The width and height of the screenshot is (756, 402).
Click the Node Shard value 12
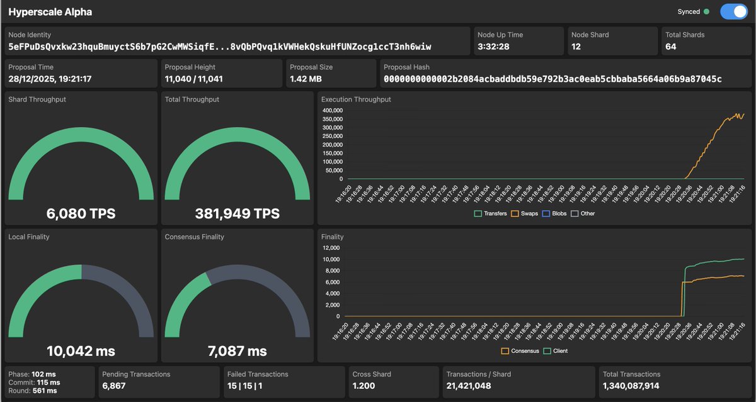[576, 47]
